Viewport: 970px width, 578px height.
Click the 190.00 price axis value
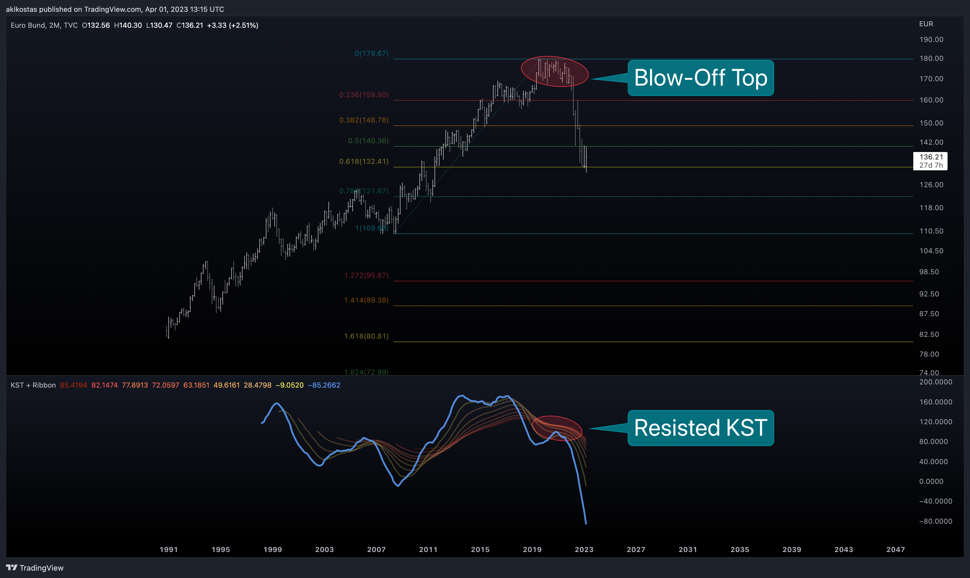(931, 39)
